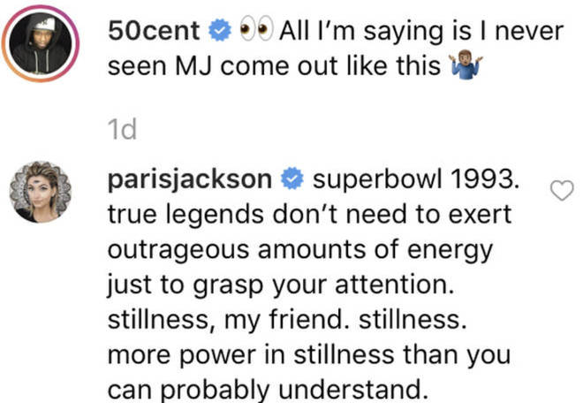Click the line 'outrageous amounts of energy'
This screenshot has height=403, width=583.
300,250
